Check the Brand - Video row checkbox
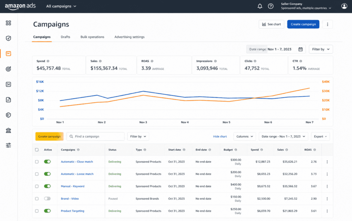This screenshot has width=352, height=221. click(x=37, y=199)
